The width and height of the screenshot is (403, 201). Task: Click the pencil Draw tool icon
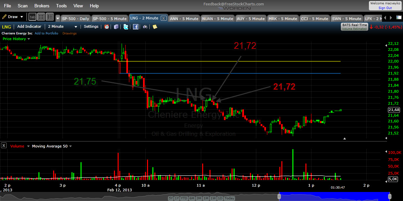click(x=4, y=17)
